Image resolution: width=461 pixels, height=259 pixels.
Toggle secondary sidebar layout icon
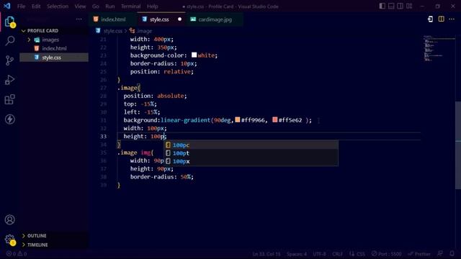click(400, 6)
